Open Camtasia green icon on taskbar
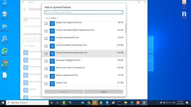 (64, 103)
